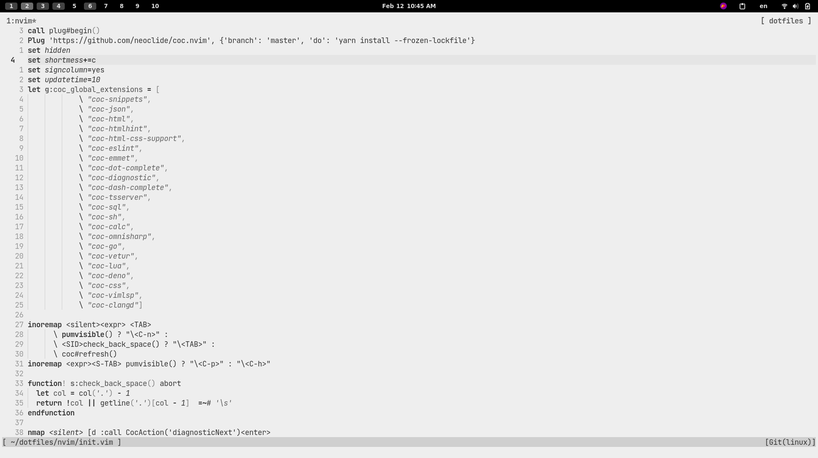The height and width of the screenshot is (458, 818).
Task: Click the 'let col = col('.') - 1' line
Action: (83, 393)
